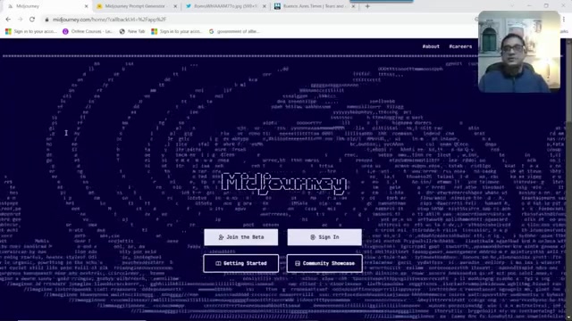Close the Midjourney Prompt Generator tab

[175, 6]
